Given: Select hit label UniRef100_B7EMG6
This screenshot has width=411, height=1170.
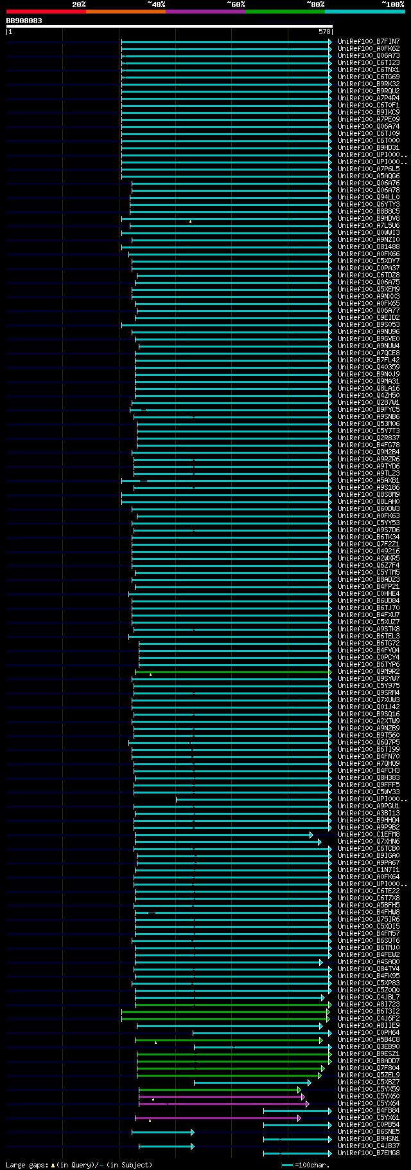Looking at the screenshot, I should [369, 1153].
